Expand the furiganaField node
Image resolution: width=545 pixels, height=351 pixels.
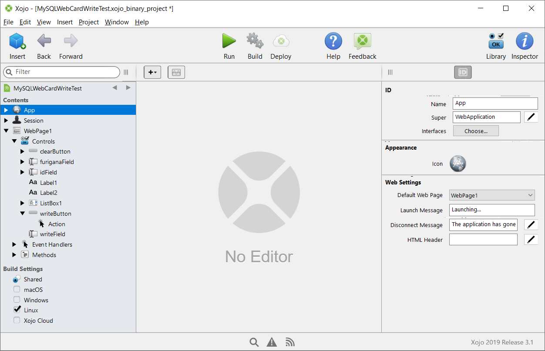[x=23, y=162]
